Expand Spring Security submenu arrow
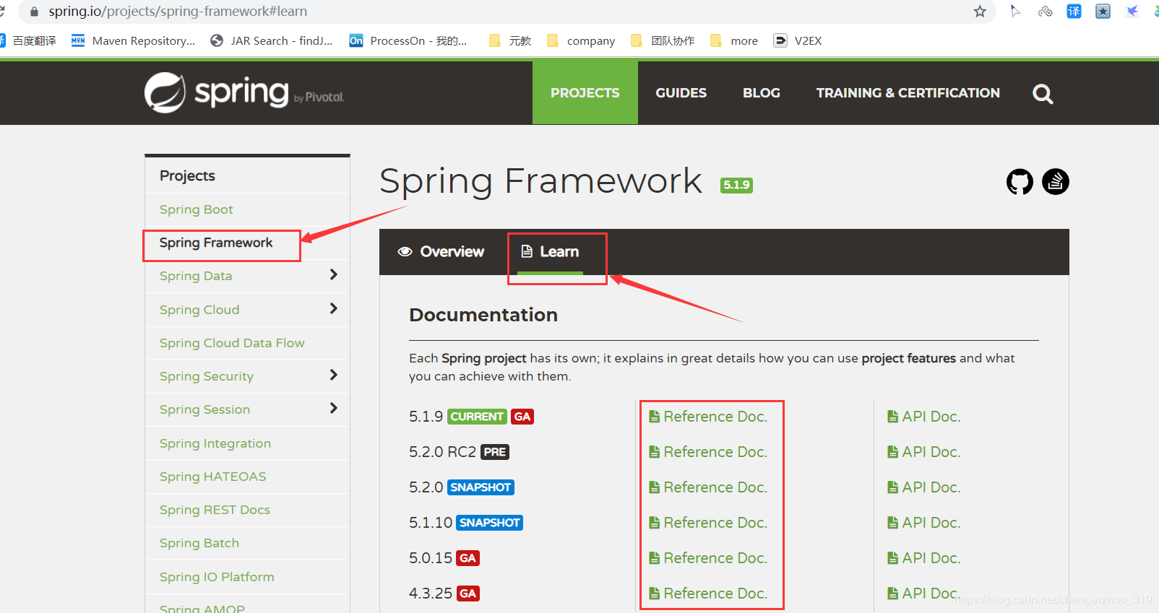This screenshot has height=613, width=1159. tap(333, 375)
